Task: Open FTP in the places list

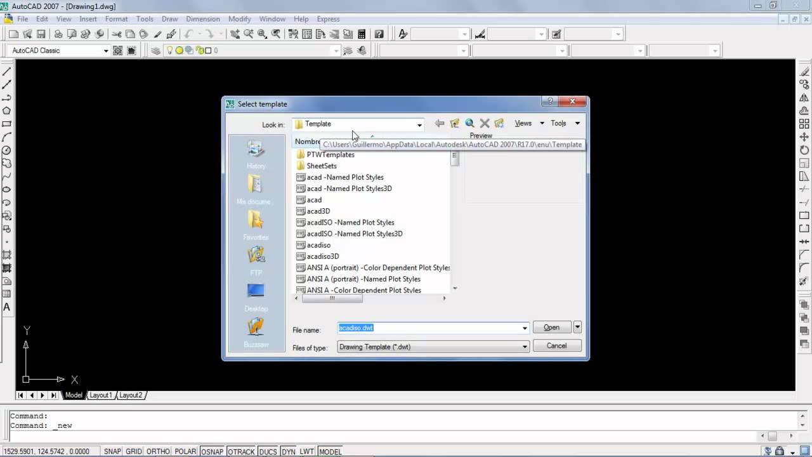Action: (256, 261)
